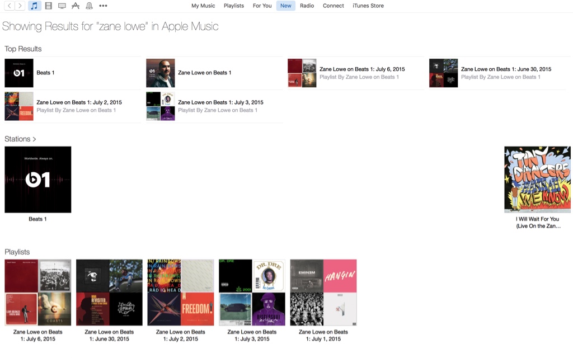Click Beats 1 top result title
The image size is (573, 358).
(x=45, y=73)
